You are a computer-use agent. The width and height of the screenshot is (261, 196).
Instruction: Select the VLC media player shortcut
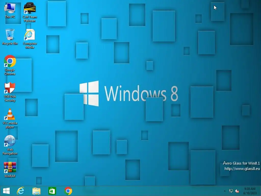pyautogui.click(x=10, y=118)
